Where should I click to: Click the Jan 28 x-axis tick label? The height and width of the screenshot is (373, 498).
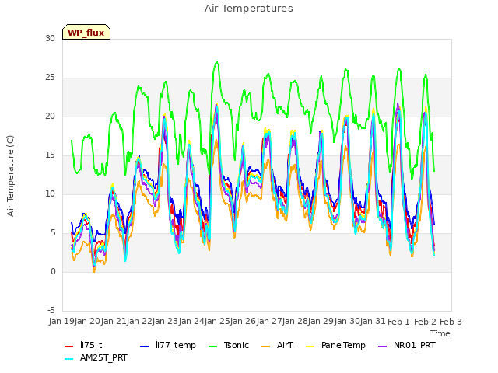pyautogui.click(x=295, y=321)
